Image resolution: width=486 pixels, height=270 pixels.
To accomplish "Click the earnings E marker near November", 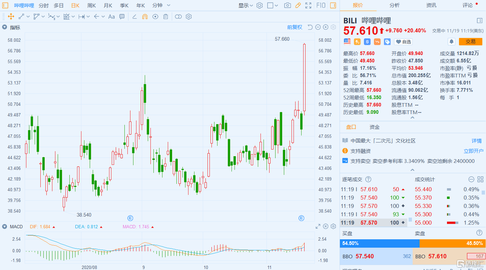I will 301,218.
